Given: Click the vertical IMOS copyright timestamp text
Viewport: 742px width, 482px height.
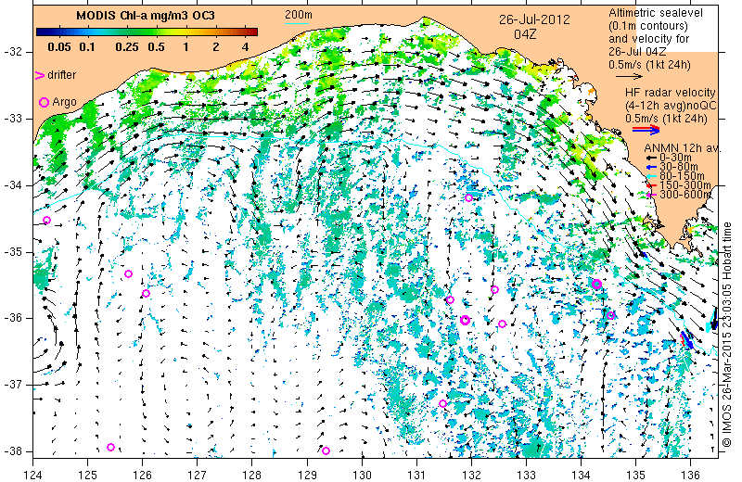Looking at the screenshot, I should 728,334.
